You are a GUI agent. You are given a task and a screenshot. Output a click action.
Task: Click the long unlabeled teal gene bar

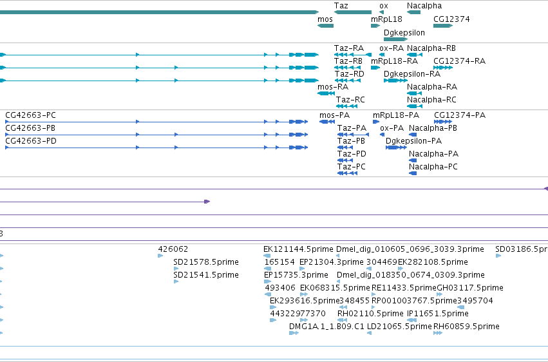159,12
